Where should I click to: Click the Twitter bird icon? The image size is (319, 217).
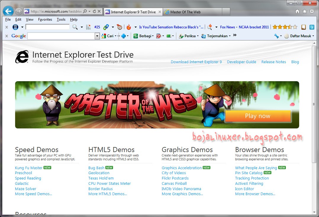312,27
